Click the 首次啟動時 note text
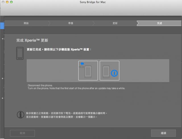The height and width of the screenshot is (139, 182). tap(61, 117)
